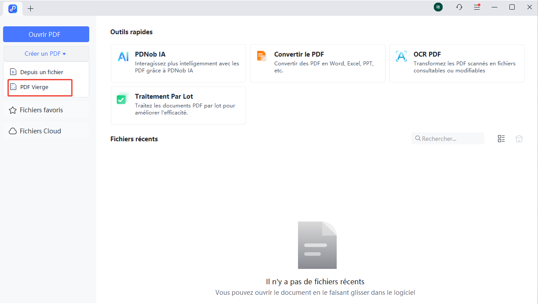Screen dimensions: 538x304
Task: Open Traitement Par Lot batch processing
Action: [178, 105]
